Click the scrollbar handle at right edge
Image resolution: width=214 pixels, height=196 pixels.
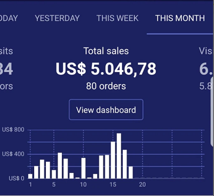click(x=212, y=112)
